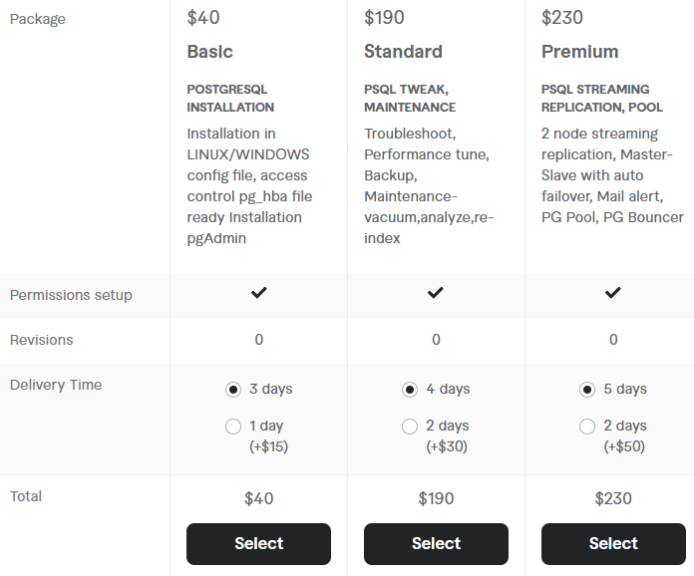Select the 5 days delivery option
The height and width of the screenshot is (576, 694).
587,390
